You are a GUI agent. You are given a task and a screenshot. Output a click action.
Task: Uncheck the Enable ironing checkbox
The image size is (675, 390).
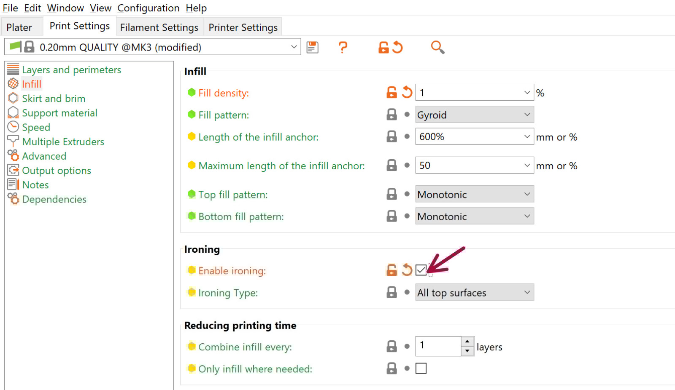click(421, 270)
